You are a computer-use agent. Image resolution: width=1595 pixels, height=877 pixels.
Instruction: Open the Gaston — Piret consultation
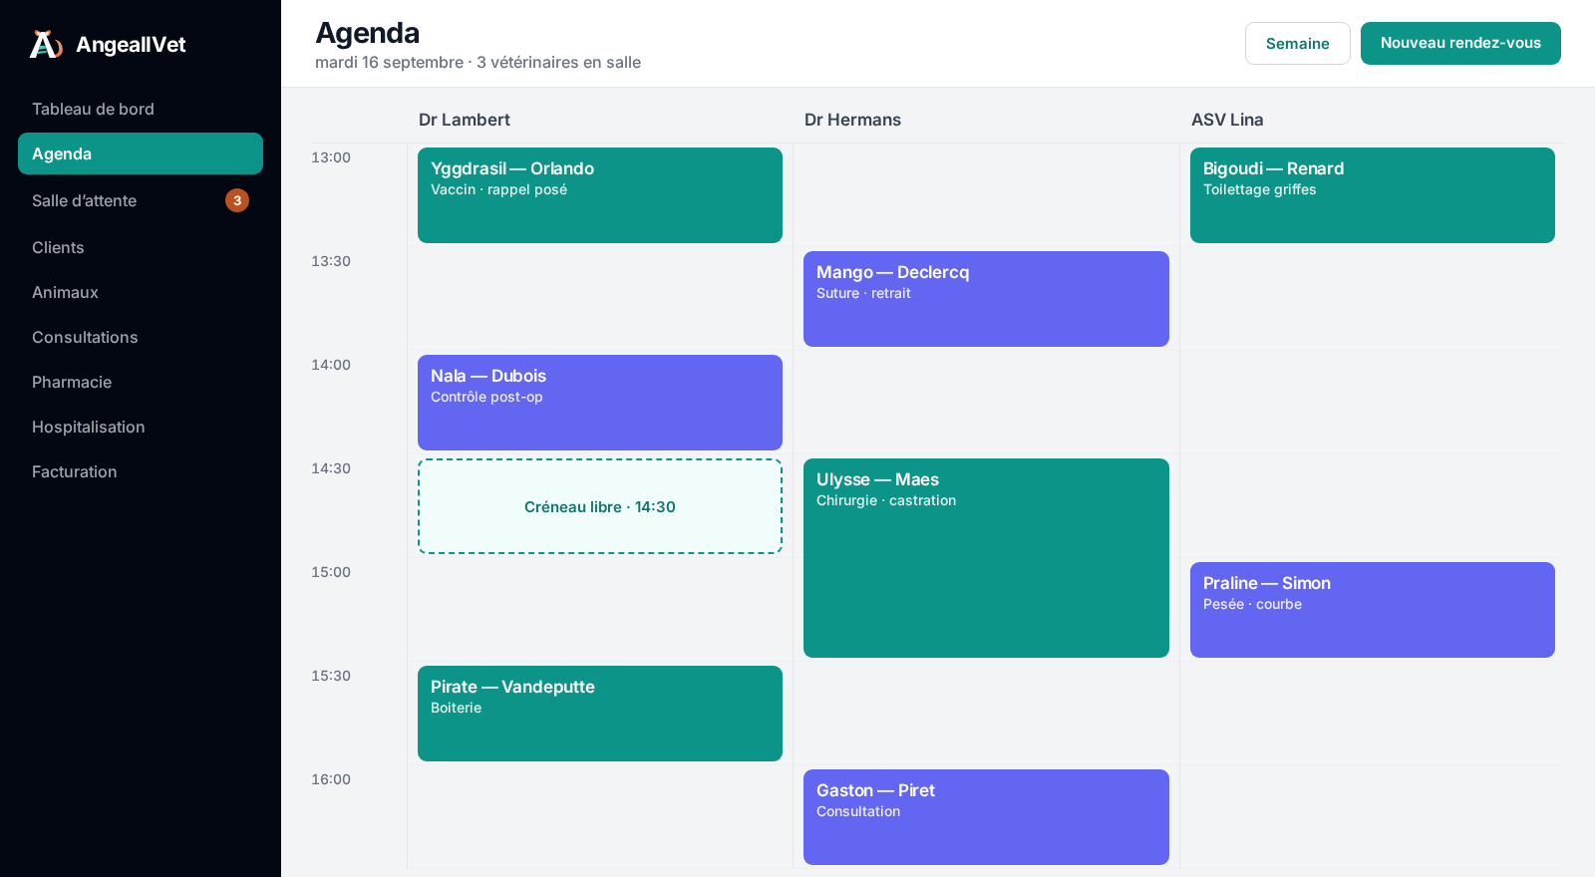click(986, 817)
